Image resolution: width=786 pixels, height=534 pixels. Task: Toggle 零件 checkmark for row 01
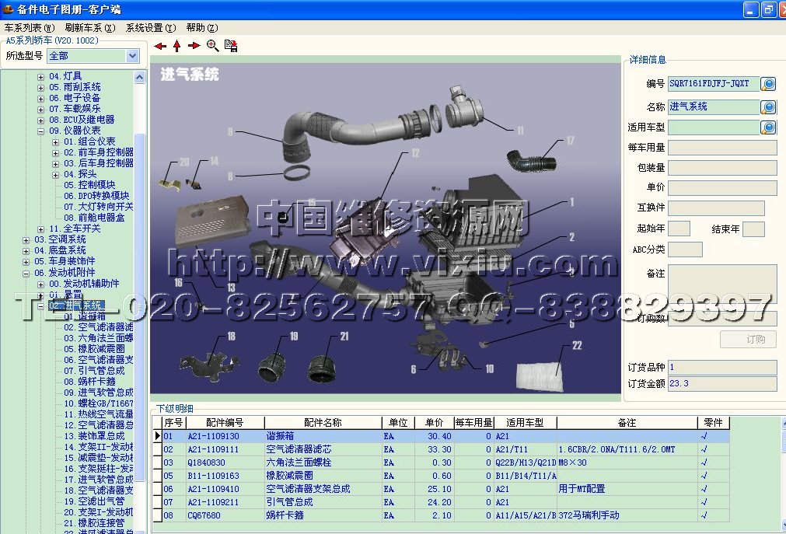pos(704,437)
